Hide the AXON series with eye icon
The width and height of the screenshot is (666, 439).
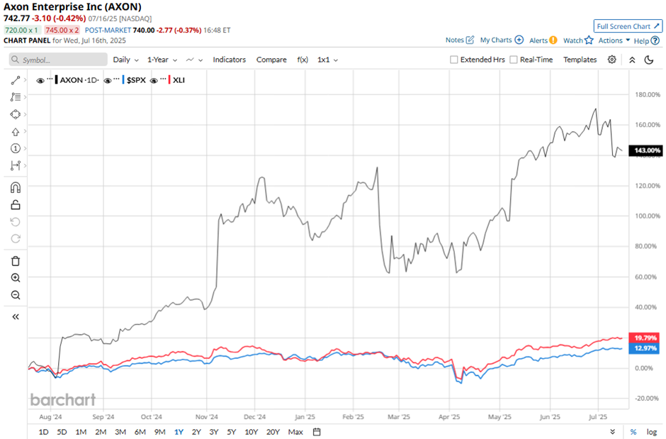[x=40, y=80]
